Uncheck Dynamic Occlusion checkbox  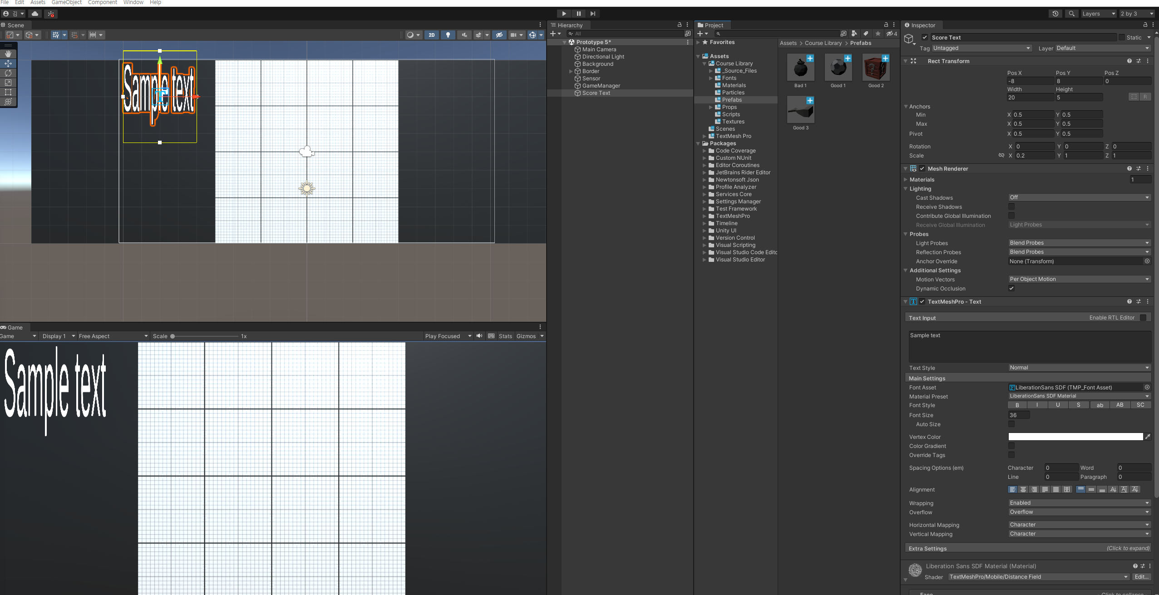point(1011,288)
